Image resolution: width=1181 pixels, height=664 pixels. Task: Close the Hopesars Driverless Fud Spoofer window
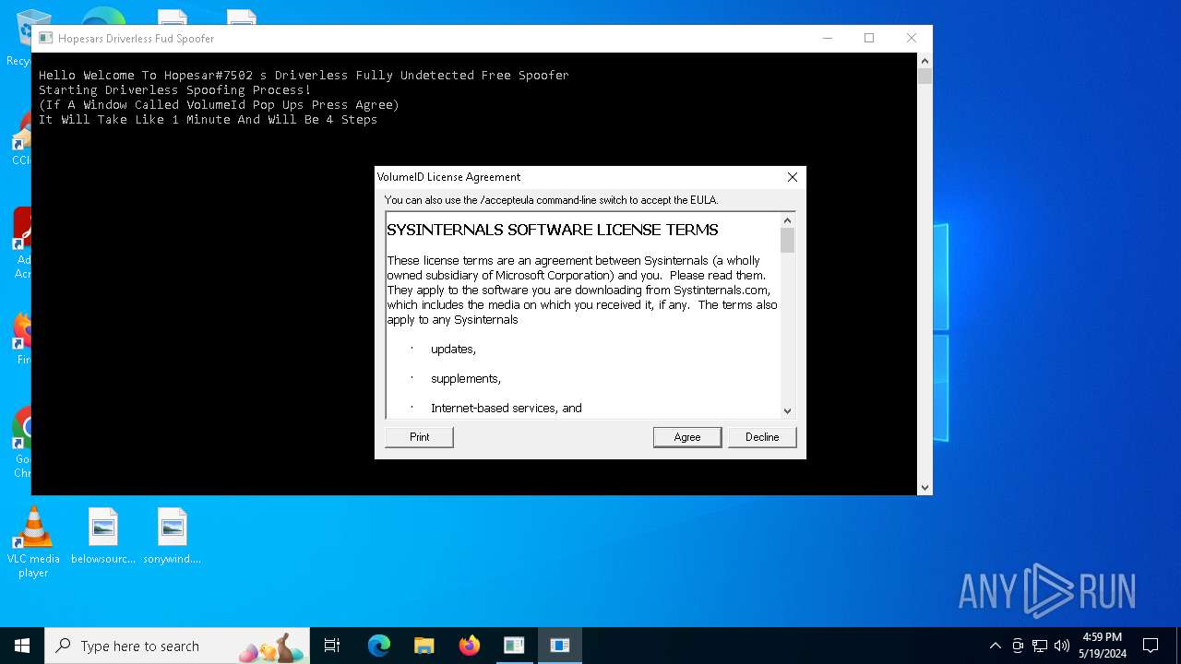point(911,38)
